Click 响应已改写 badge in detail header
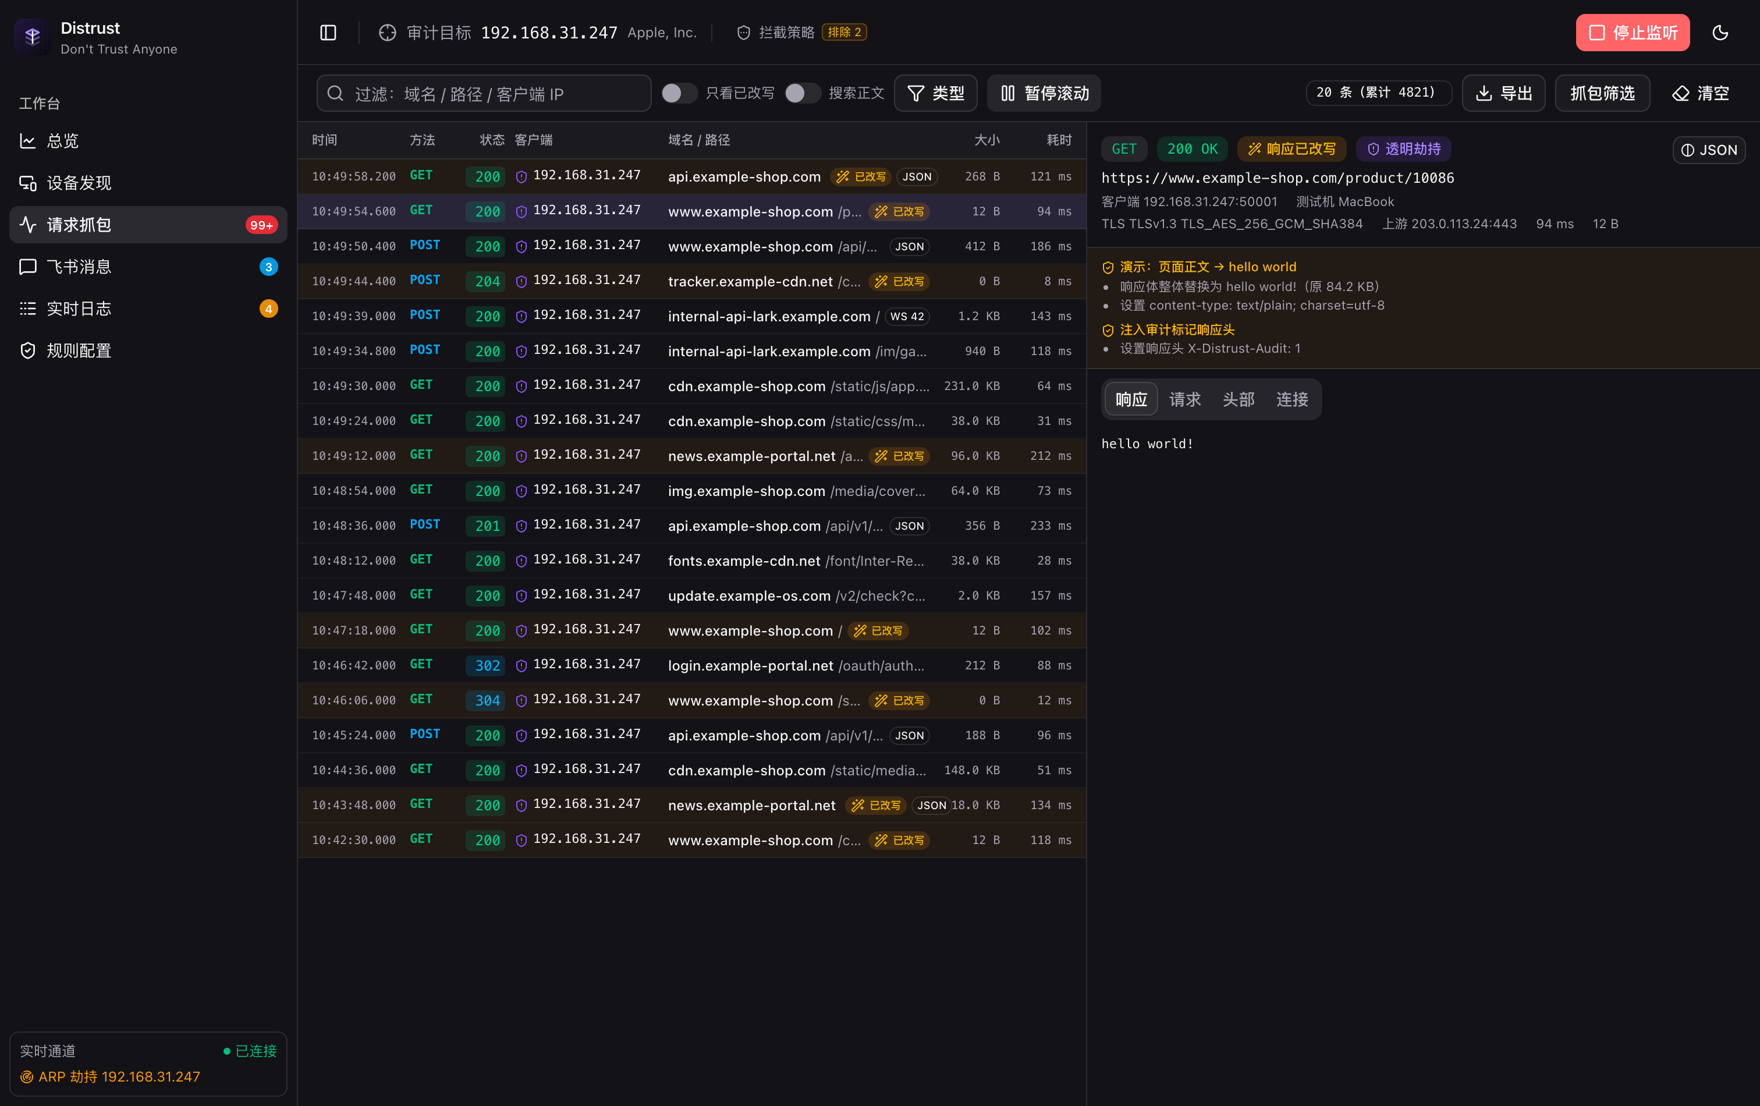 pos(1291,149)
